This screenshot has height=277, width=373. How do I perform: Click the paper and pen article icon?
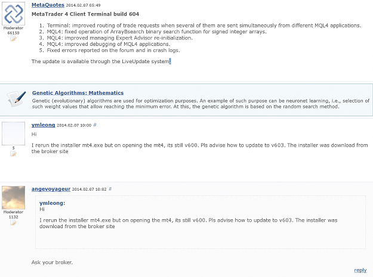[x=17, y=99]
